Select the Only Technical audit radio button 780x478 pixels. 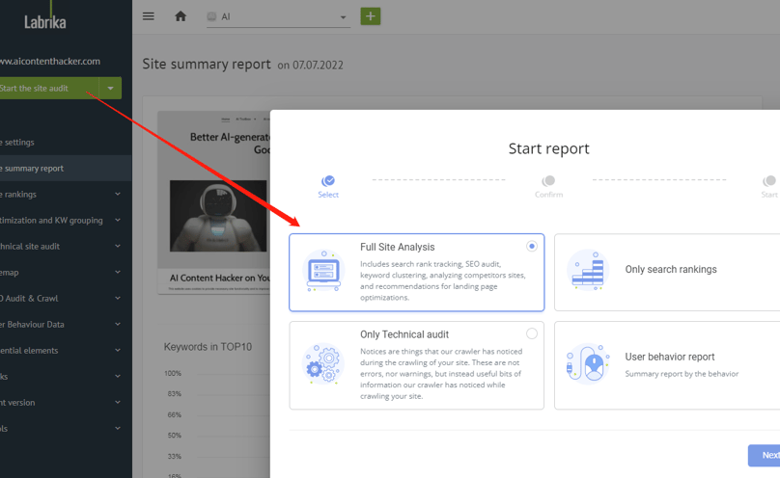coord(532,333)
